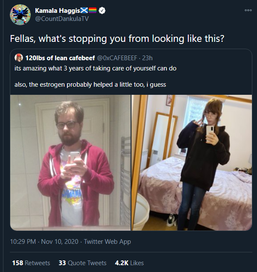This screenshot has width=257, height=272.
Task: Open the left mirror selfie photo
Action: tap(70, 163)
